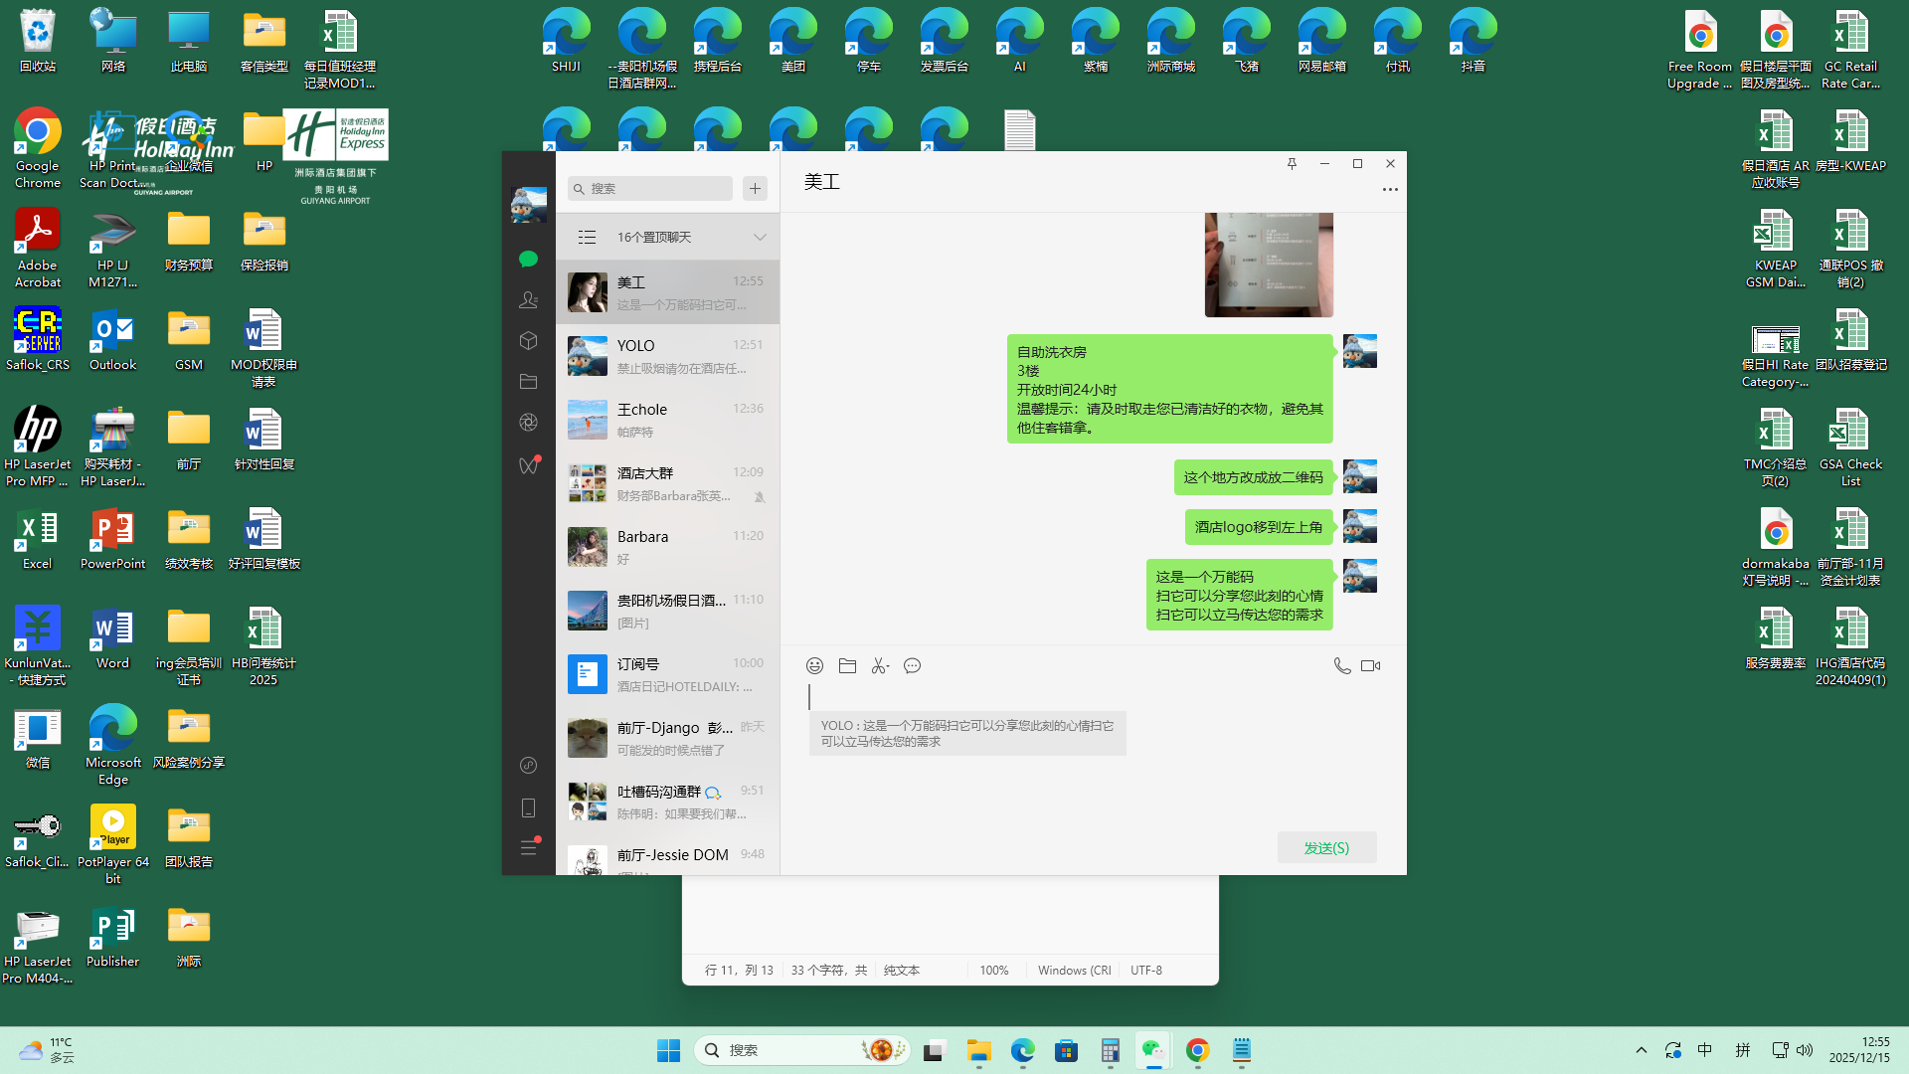Select the screenshot scissors tool
The image size is (1909, 1074).
click(x=878, y=666)
